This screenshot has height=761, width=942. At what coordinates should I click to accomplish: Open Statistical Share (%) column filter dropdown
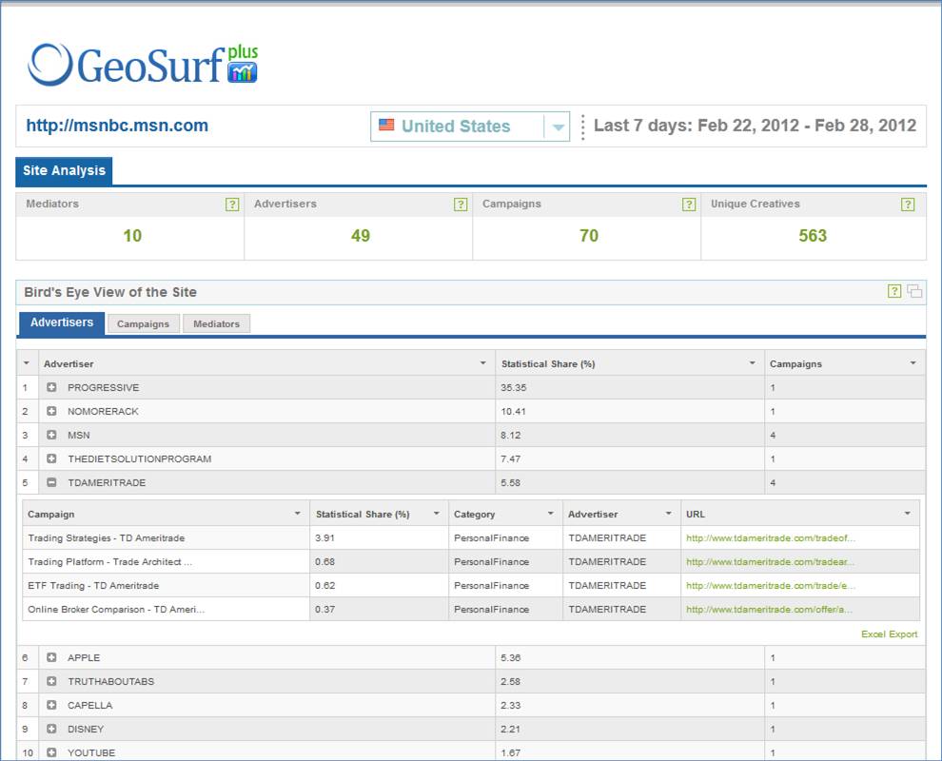[x=752, y=363]
